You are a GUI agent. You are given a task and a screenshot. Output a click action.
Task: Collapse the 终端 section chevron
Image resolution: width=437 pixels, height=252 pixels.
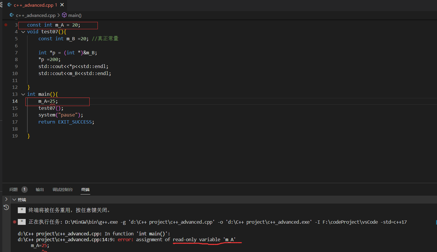[x=14, y=200]
